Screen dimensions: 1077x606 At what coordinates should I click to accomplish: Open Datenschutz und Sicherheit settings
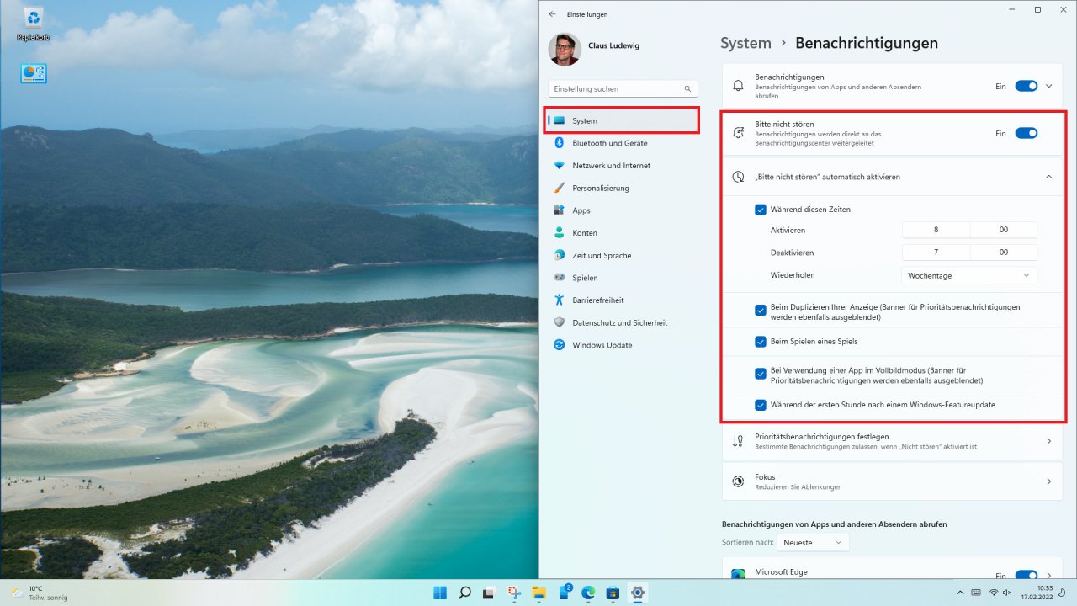coord(623,322)
